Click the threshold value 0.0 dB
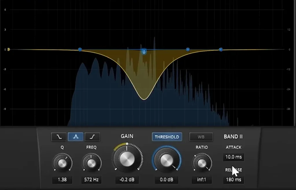The width and height of the screenshot is (296, 190). (166, 180)
